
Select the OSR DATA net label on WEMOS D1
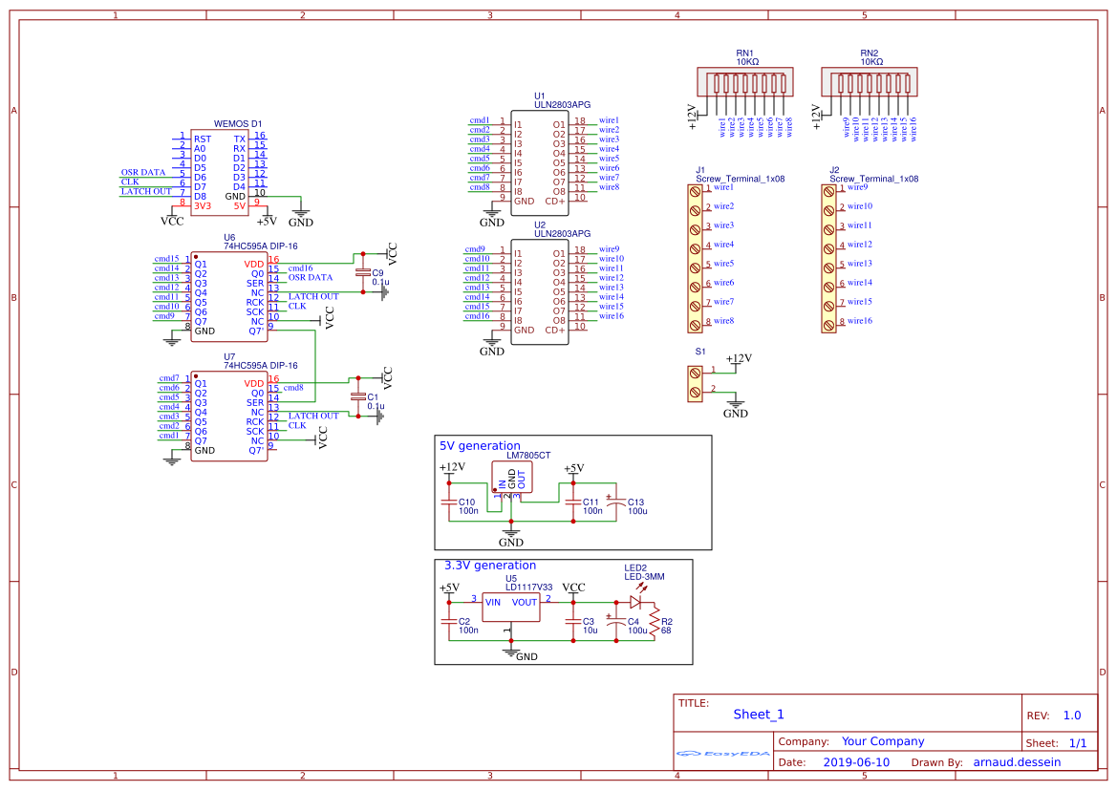143,173
